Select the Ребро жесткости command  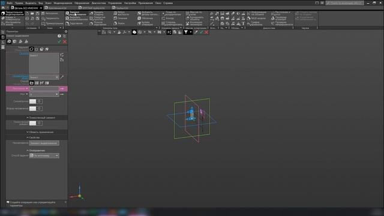tap(121, 13)
